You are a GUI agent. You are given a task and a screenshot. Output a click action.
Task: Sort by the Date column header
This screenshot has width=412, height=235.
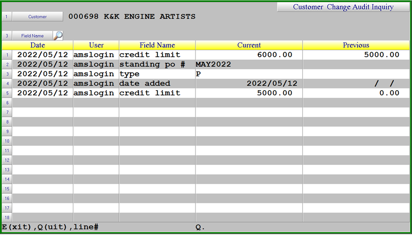[38, 45]
